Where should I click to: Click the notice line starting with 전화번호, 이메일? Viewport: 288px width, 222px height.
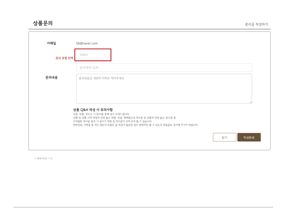(135, 125)
